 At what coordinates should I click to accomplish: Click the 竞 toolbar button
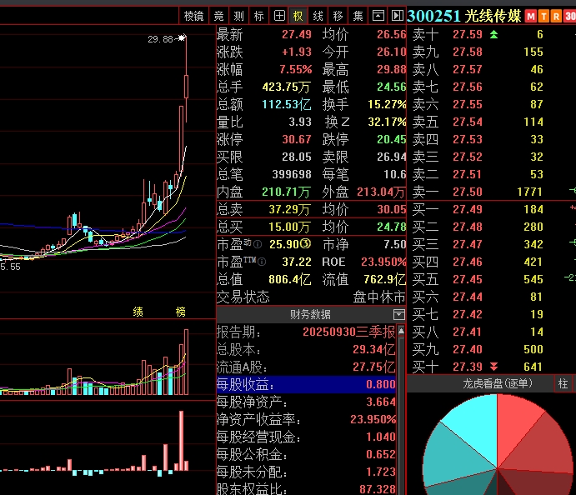[219, 16]
